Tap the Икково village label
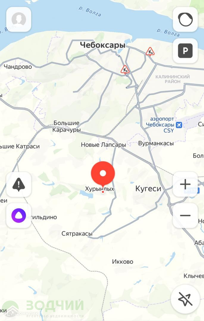This screenshot has height=321, width=204. coord(123,262)
